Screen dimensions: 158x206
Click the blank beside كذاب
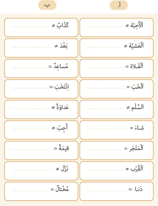(30, 27)
